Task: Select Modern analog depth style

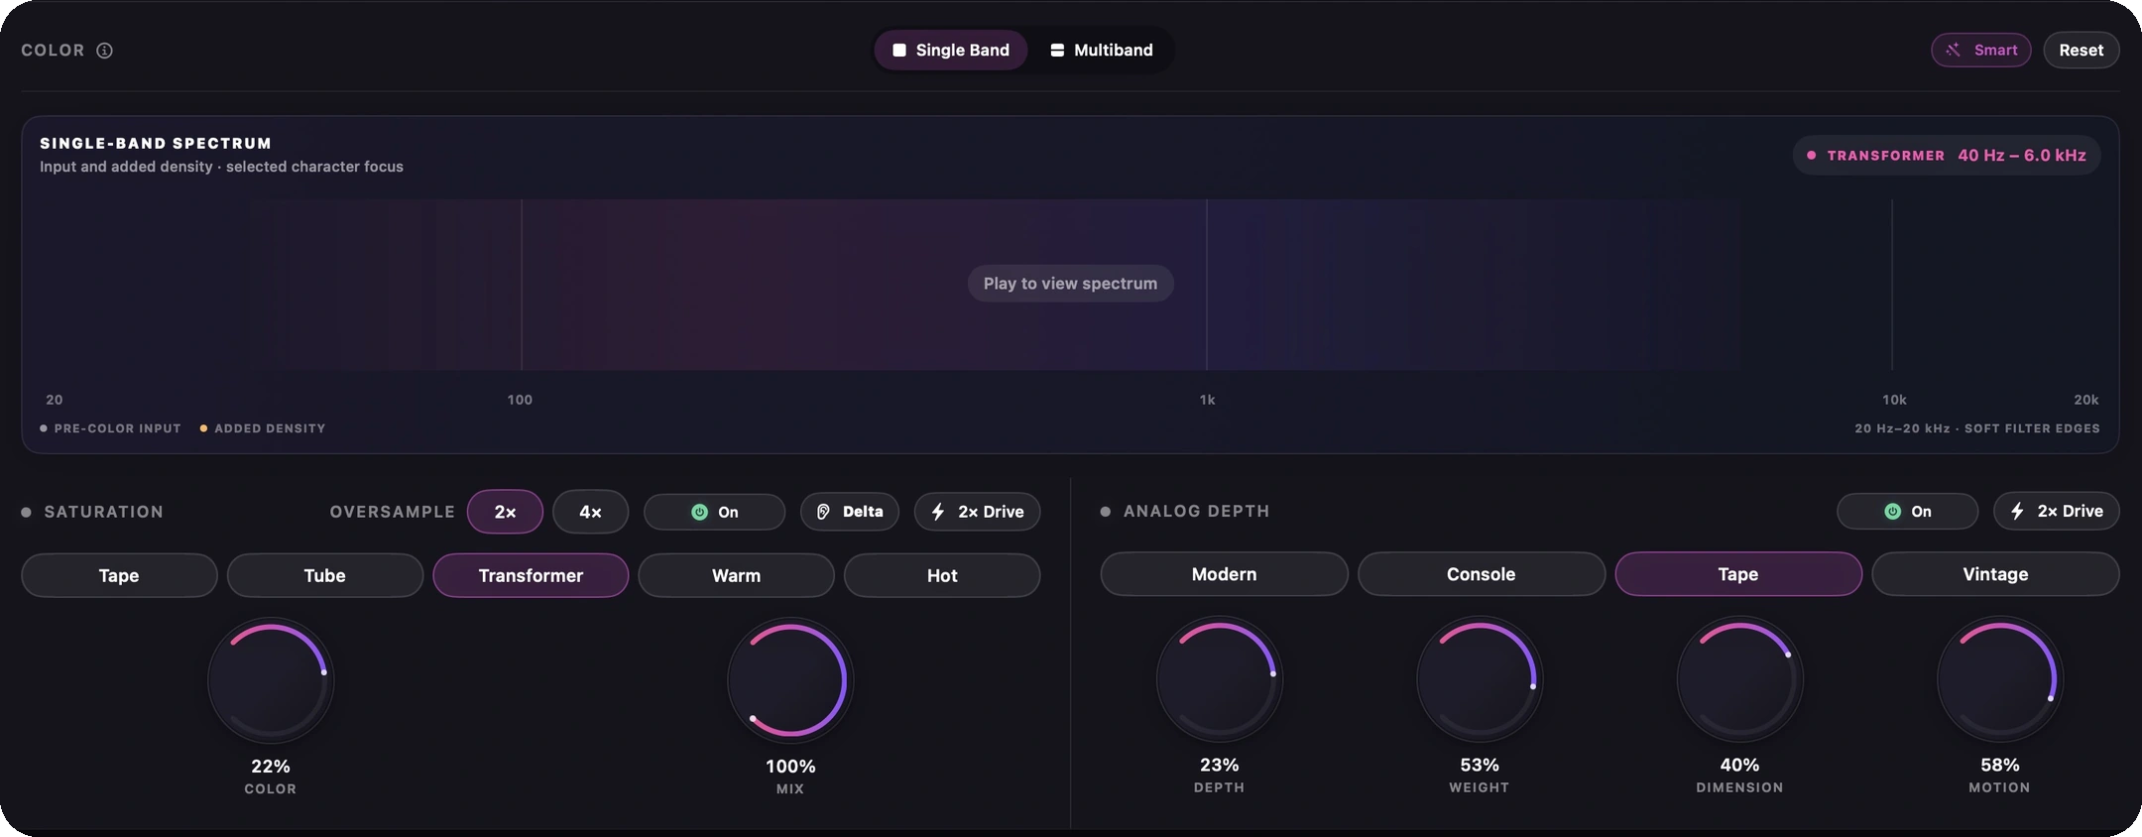Action: 1224,574
